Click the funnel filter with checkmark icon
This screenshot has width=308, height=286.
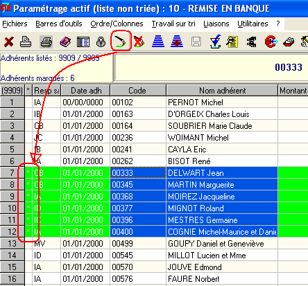click(215, 42)
